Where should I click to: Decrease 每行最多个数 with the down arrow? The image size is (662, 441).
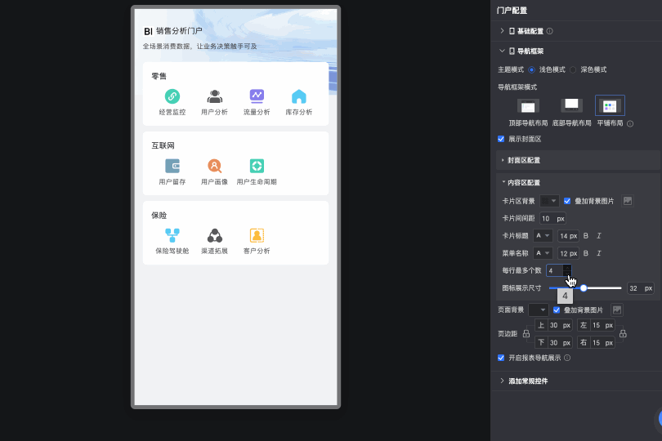[x=567, y=274]
